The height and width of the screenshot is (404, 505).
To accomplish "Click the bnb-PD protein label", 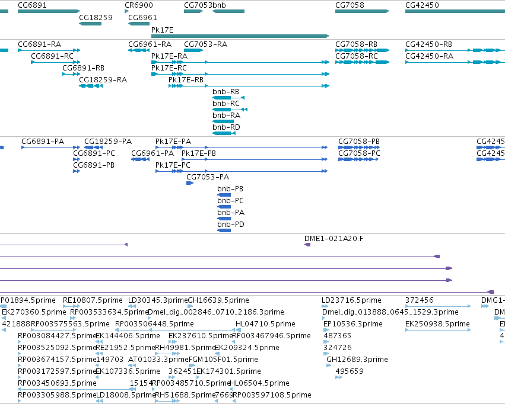I will click(231, 225).
